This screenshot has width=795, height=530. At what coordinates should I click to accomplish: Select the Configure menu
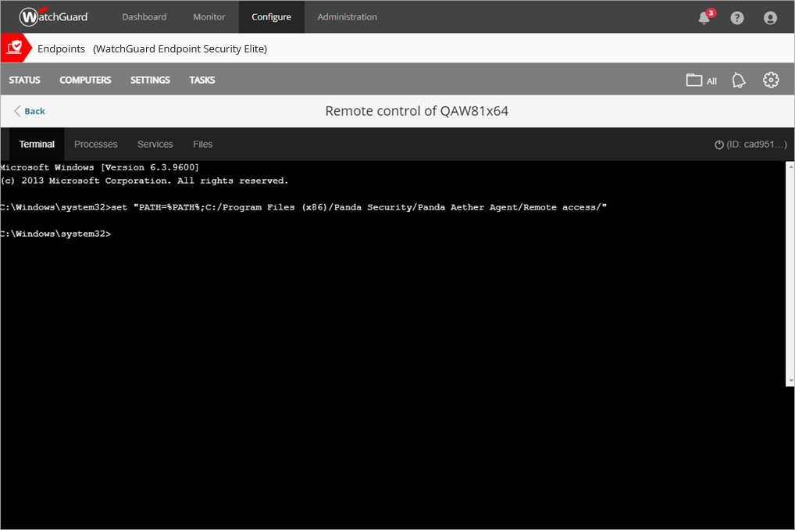click(x=271, y=16)
